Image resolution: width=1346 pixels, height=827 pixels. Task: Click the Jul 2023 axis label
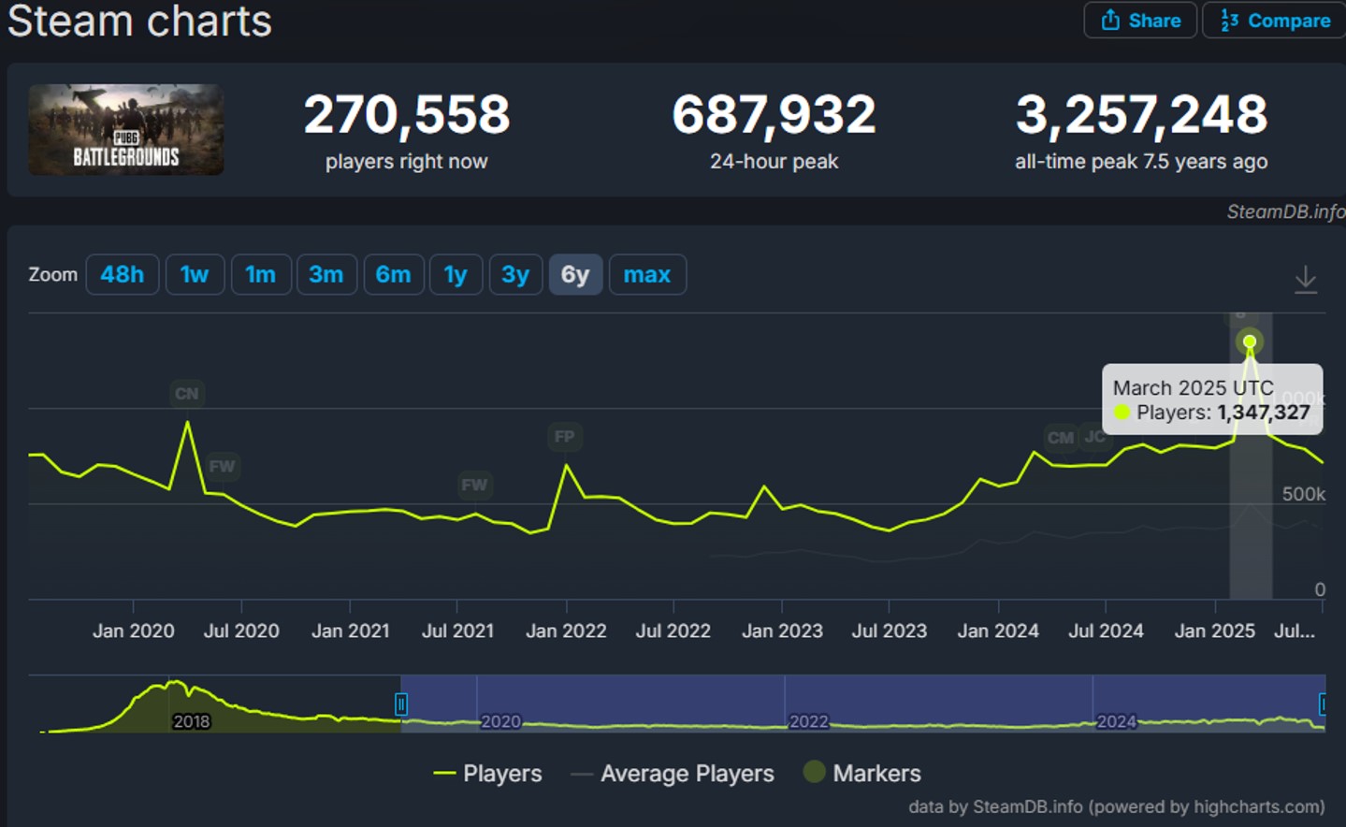(x=890, y=631)
